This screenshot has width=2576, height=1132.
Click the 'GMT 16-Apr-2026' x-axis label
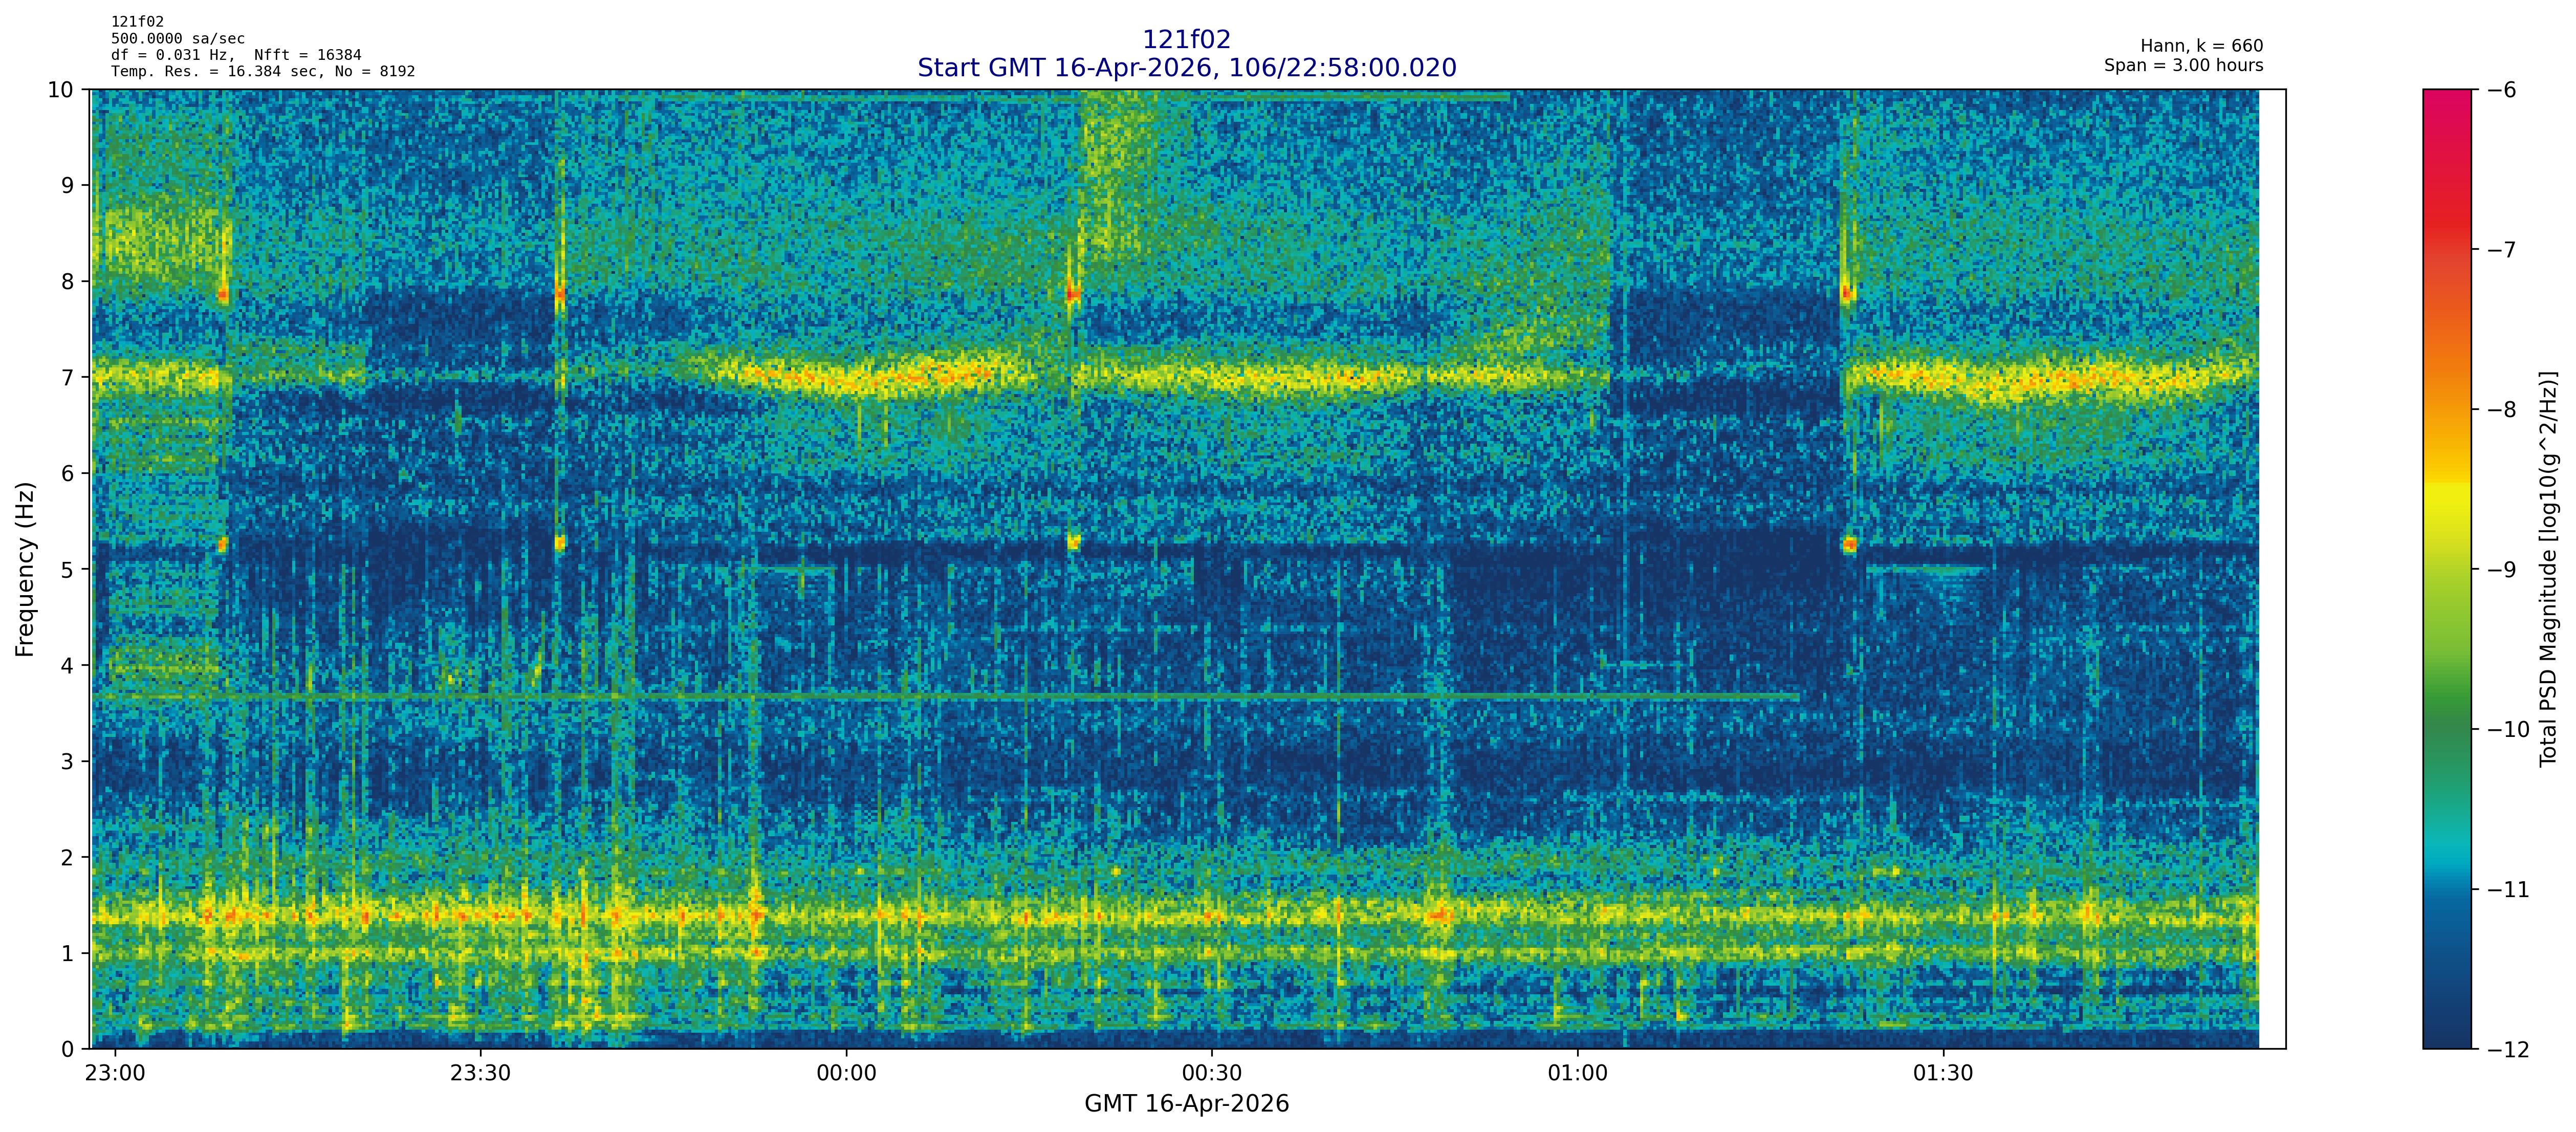1186,1104
